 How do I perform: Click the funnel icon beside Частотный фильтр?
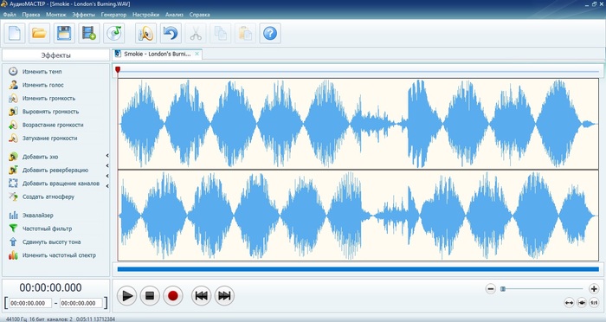click(13, 229)
